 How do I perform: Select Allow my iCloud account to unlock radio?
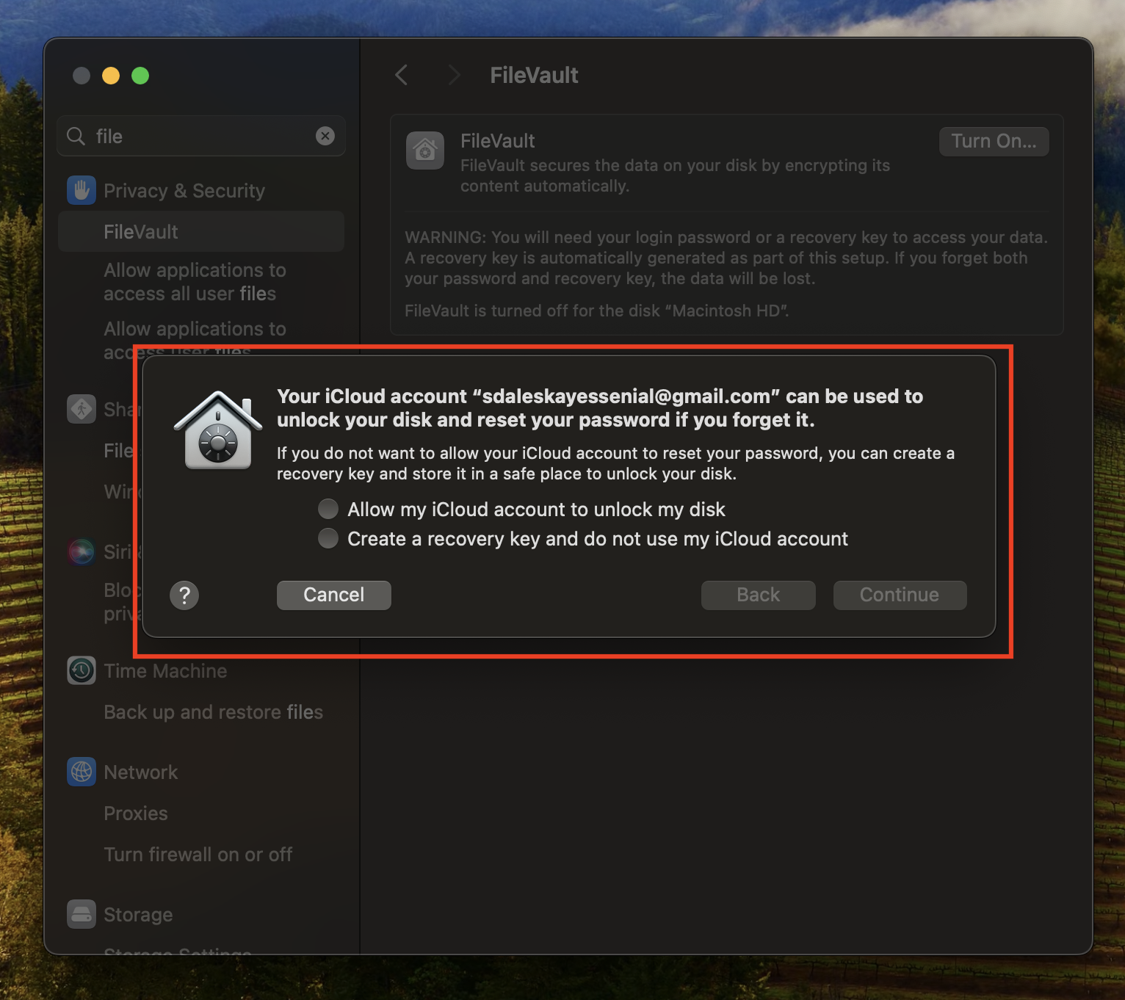(x=328, y=509)
